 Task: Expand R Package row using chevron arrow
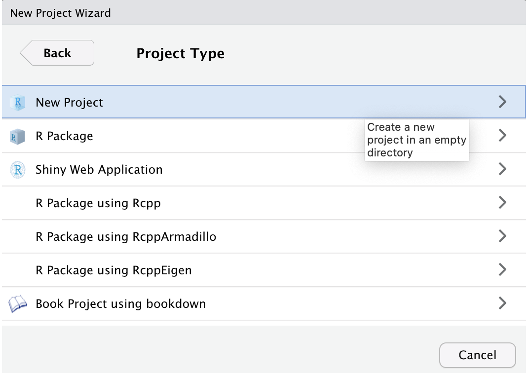point(502,135)
